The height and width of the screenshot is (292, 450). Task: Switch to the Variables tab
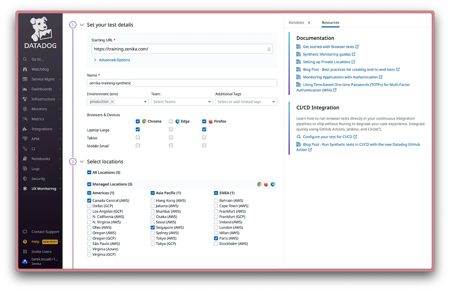pyautogui.click(x=300, y=22)
